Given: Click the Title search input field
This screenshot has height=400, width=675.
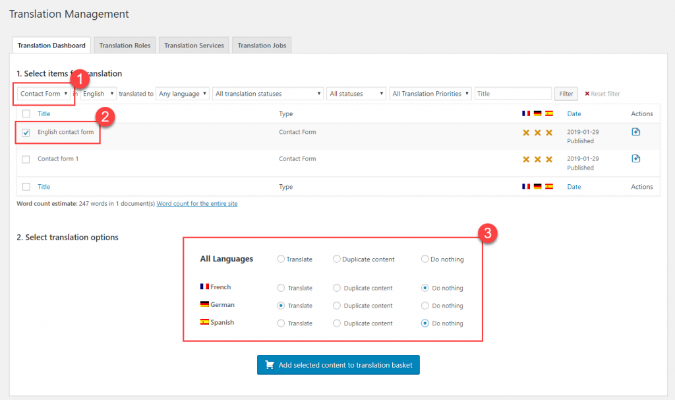Looking at the screenshot, I should (513, 94).
